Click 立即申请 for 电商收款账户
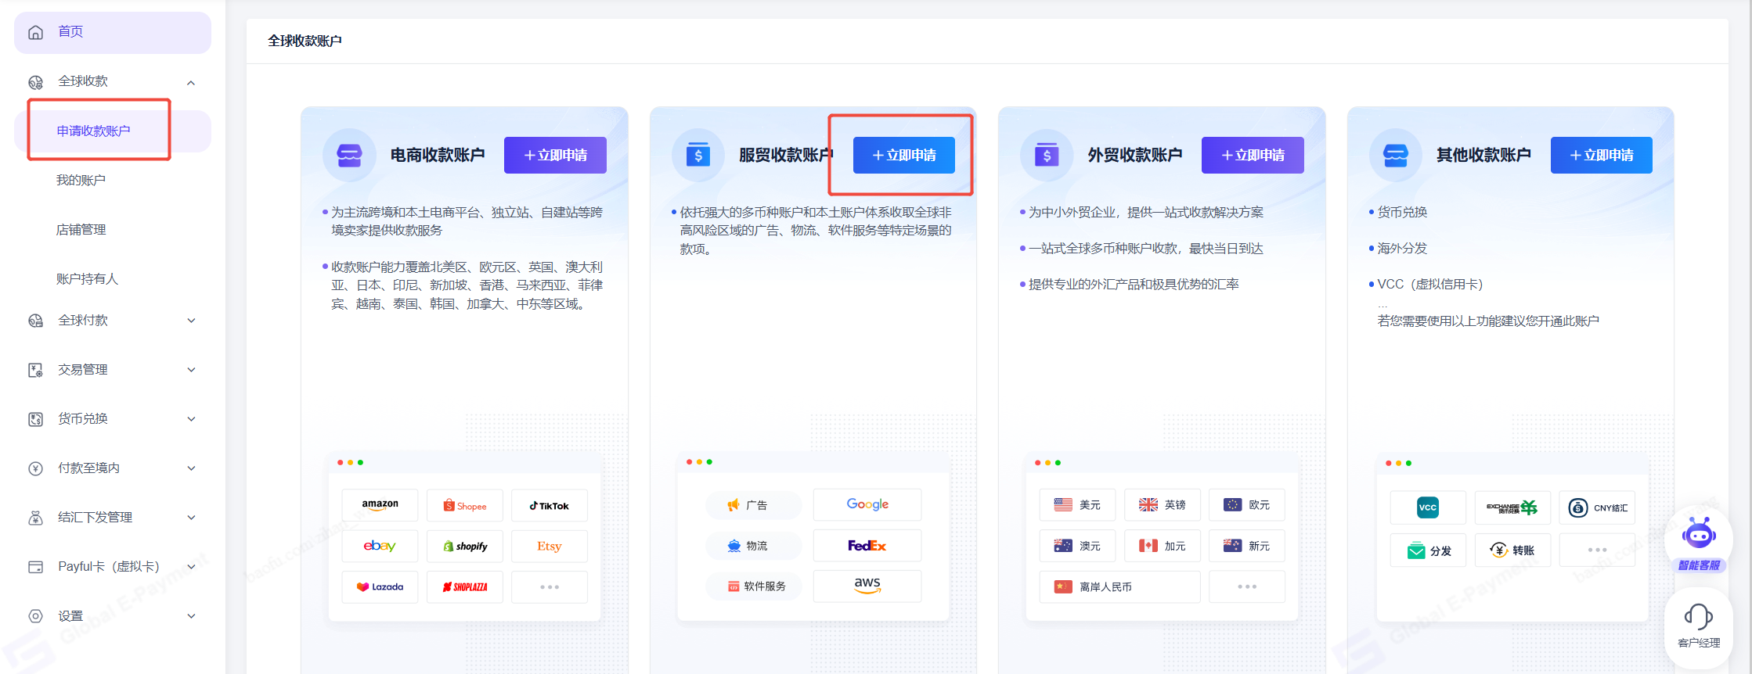The width and height of the screenshot is (1752, 674). coord(555,155)
